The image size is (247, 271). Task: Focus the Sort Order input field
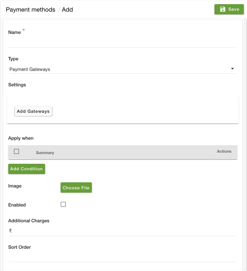tap(122, 258)
